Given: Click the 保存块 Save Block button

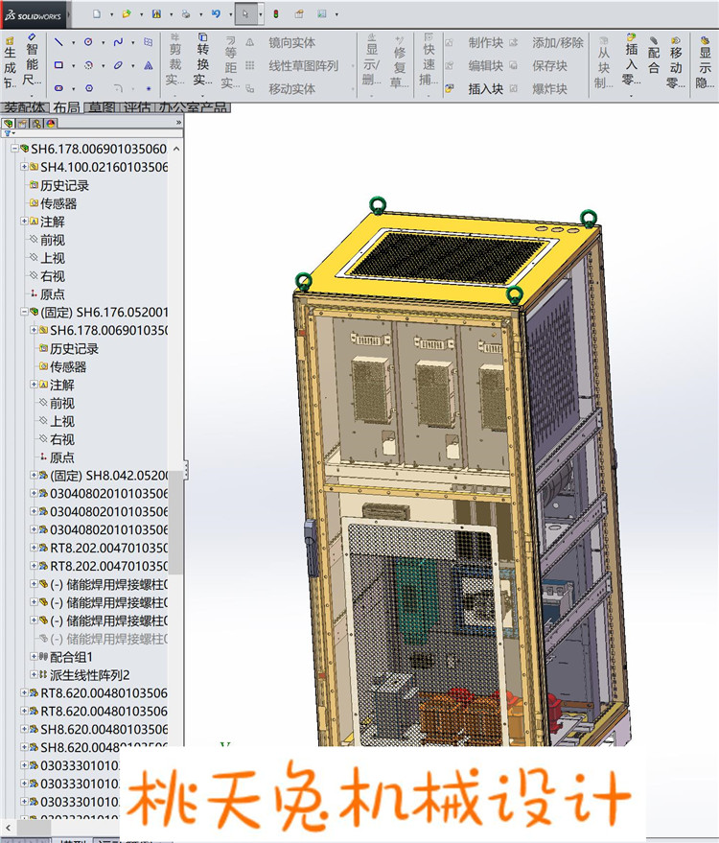Looking at the screenshot, I should pyautogui.click(x=540, y=65).
